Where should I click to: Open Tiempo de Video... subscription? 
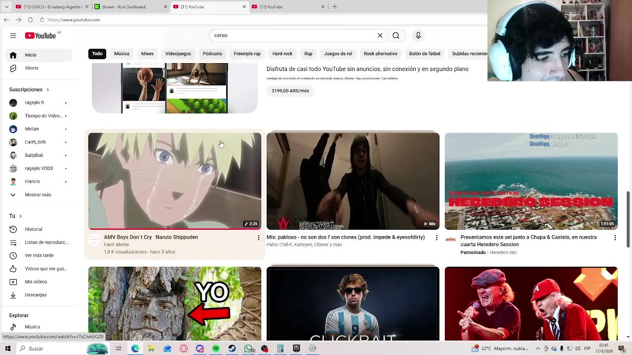[x=39, y=116]
